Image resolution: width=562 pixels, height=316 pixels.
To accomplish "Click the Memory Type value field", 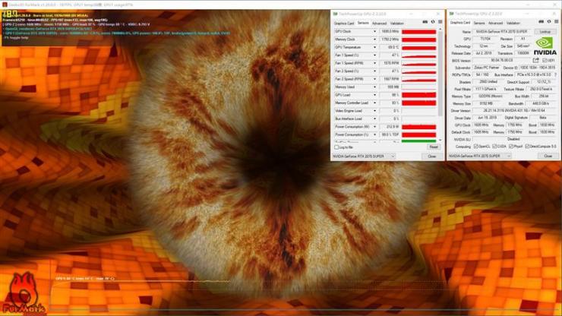I will (x=492, y=96).
